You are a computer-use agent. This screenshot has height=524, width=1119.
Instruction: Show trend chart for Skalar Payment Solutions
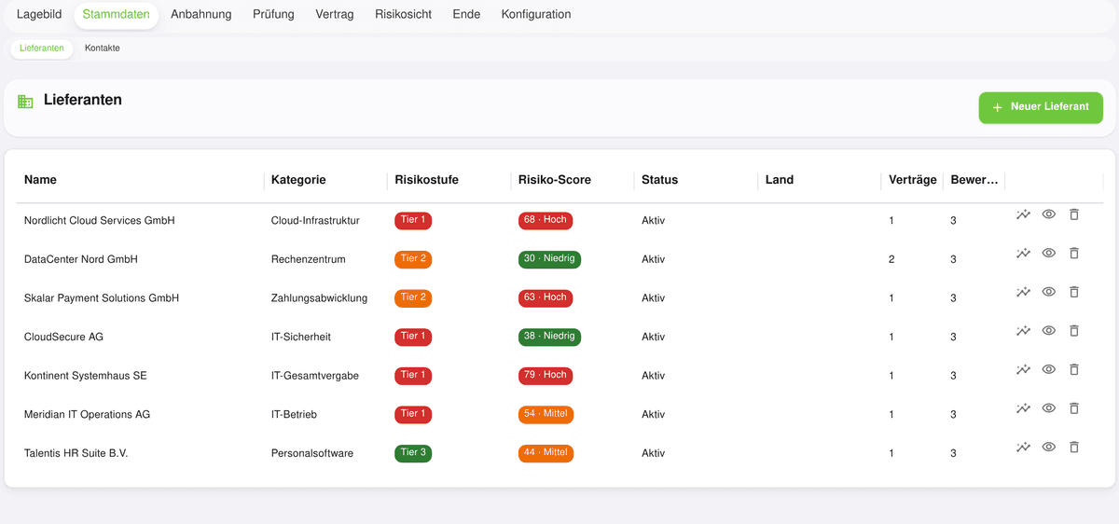1023,292
